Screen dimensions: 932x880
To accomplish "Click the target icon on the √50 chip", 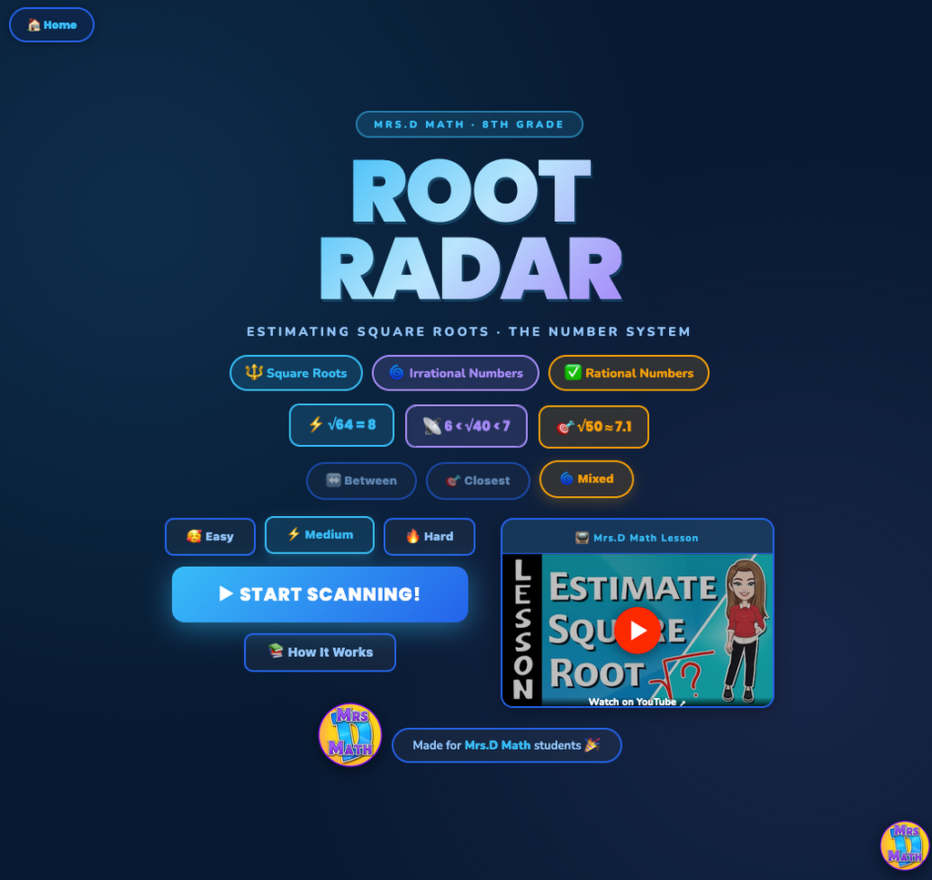I will click(564, 427).
